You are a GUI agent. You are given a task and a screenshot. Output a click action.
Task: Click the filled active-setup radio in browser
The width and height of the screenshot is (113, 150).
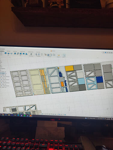5,75
